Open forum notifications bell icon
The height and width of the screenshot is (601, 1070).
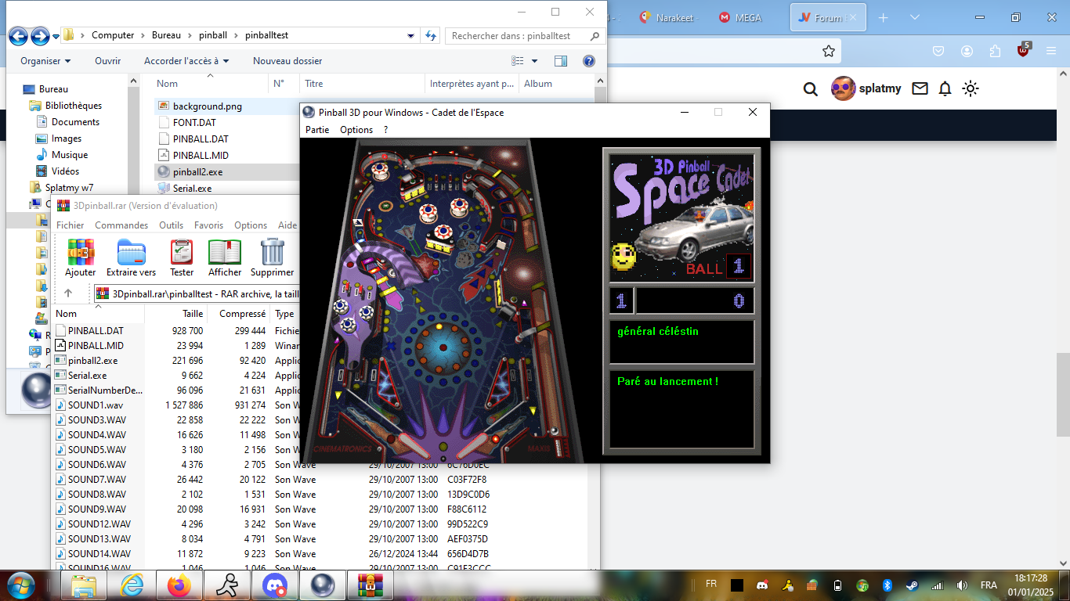[x=945, y=88]
